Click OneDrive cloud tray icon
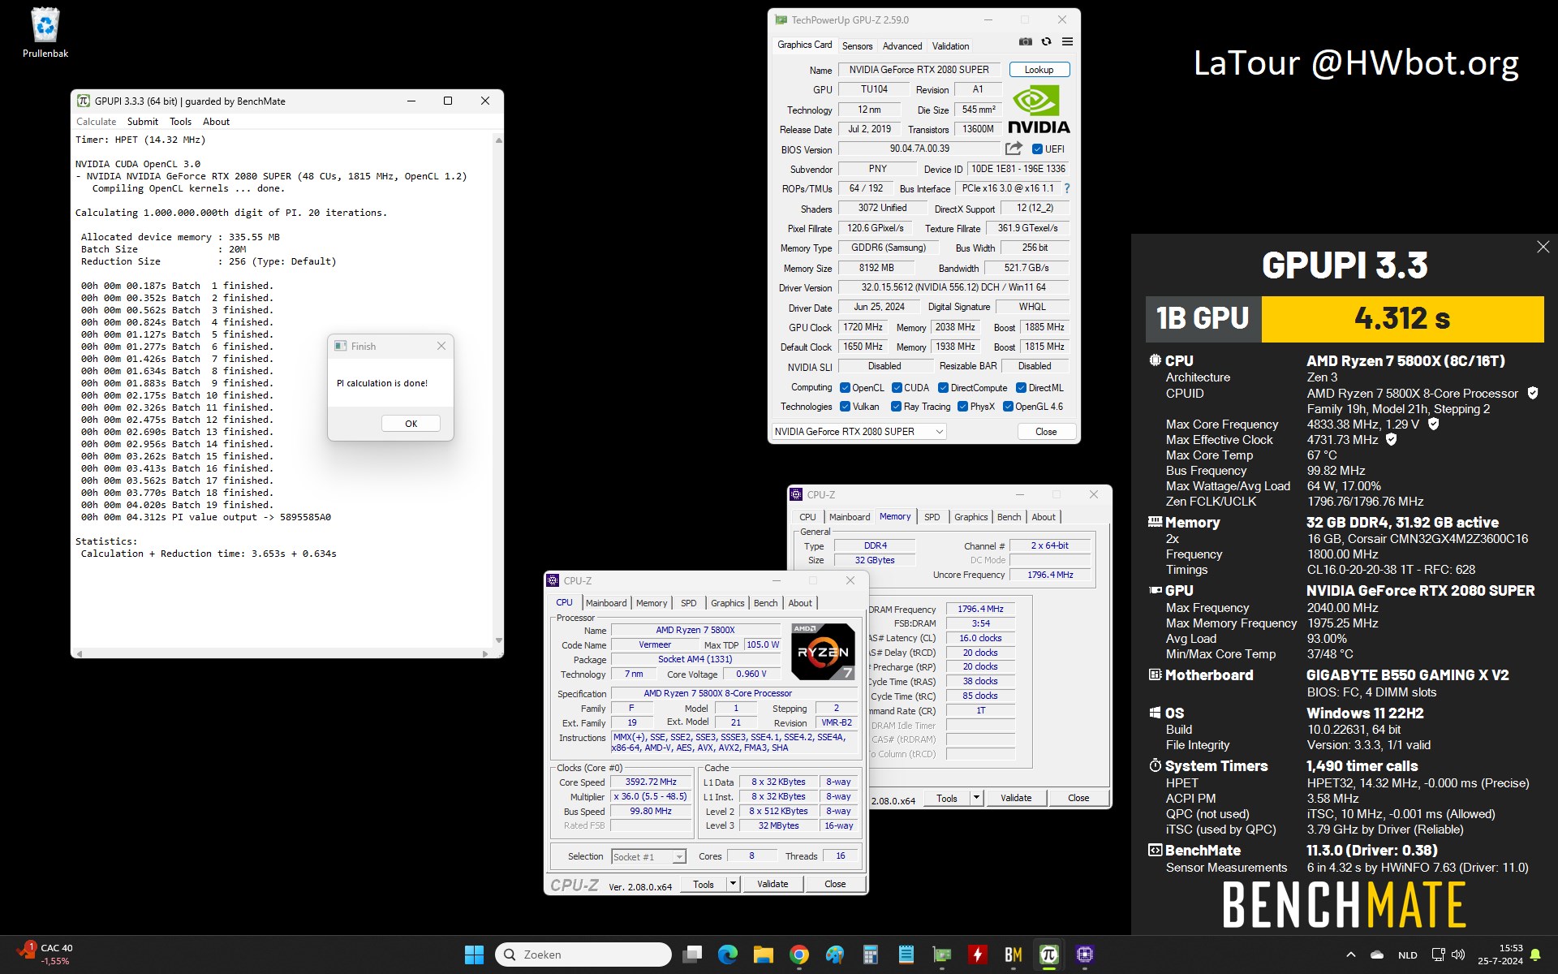1558x974 pixels. (1377, 955)
